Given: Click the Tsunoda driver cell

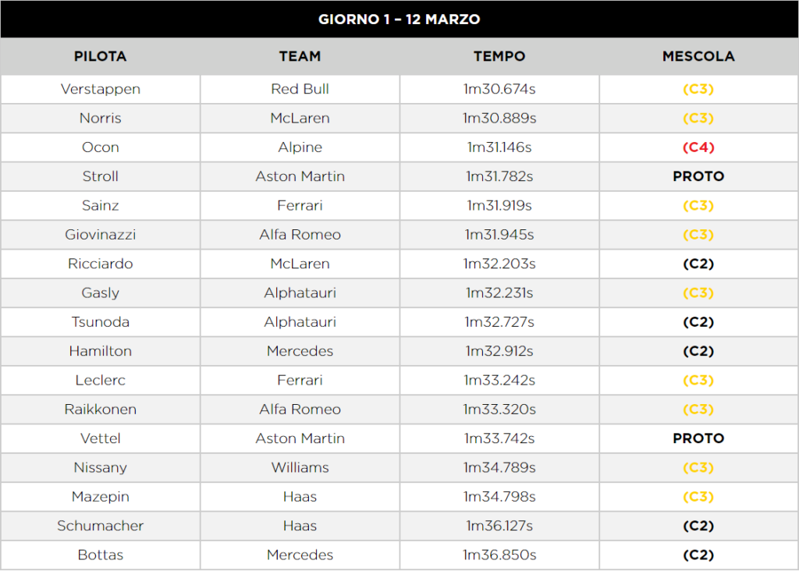Looking at the screenshot, I should point(101,322).
